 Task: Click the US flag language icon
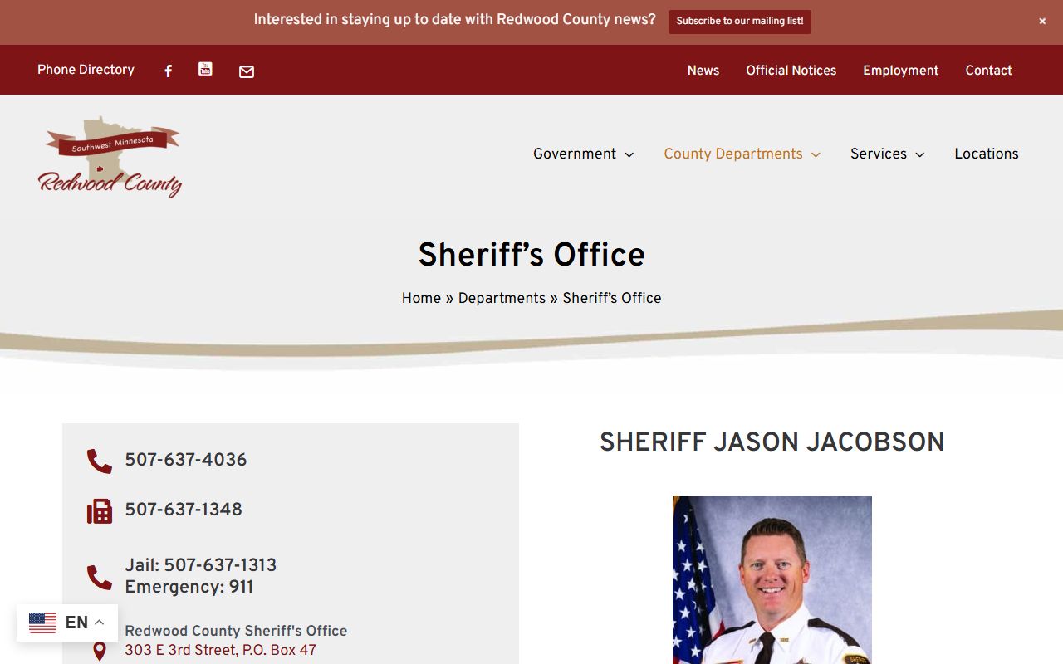[43, 622]
